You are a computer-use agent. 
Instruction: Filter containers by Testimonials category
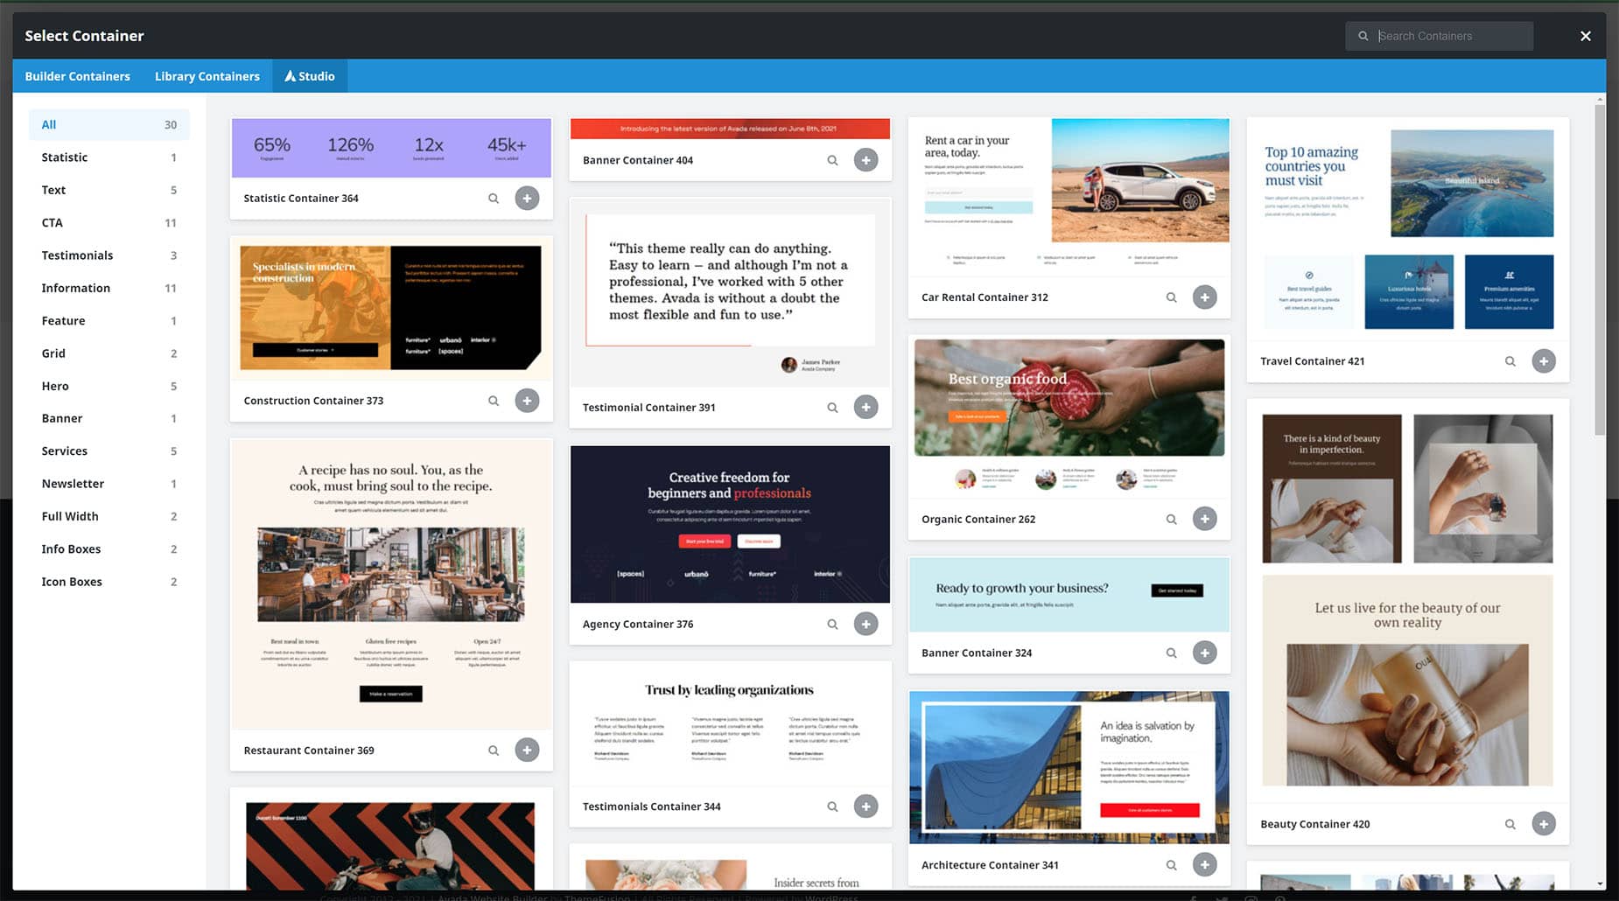coord(109,255)
